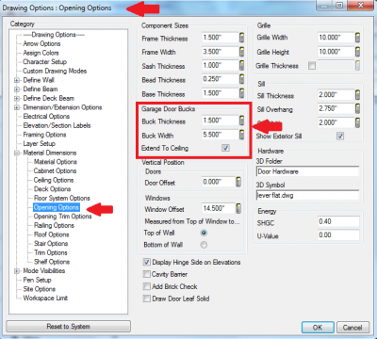Image resolution: width=377 pixels, height=339 pixels.
Task: Expand the Define Deck Beam node
Action: coord(17,99)
